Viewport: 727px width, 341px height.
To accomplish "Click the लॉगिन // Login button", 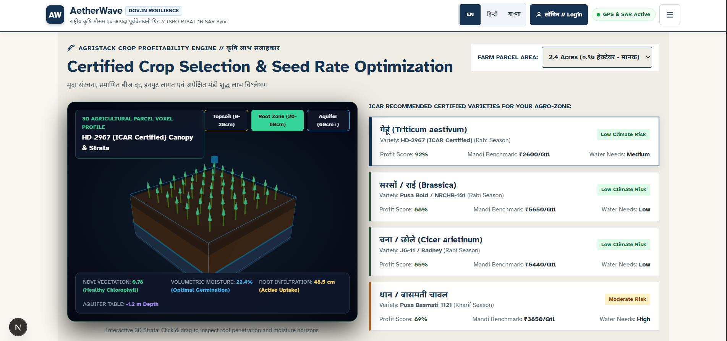I will pyautogui.click(x=559, y=15).
